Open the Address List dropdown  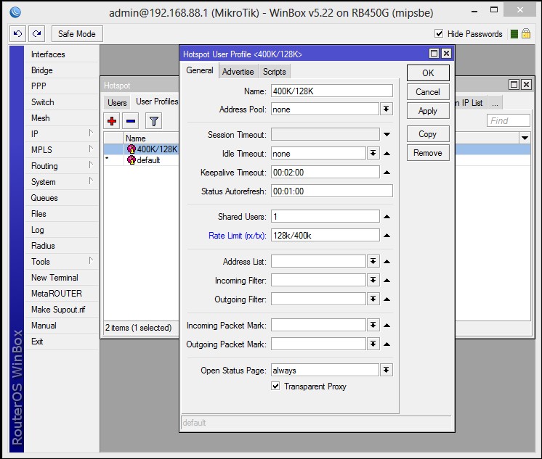click(x=373, y=261)
